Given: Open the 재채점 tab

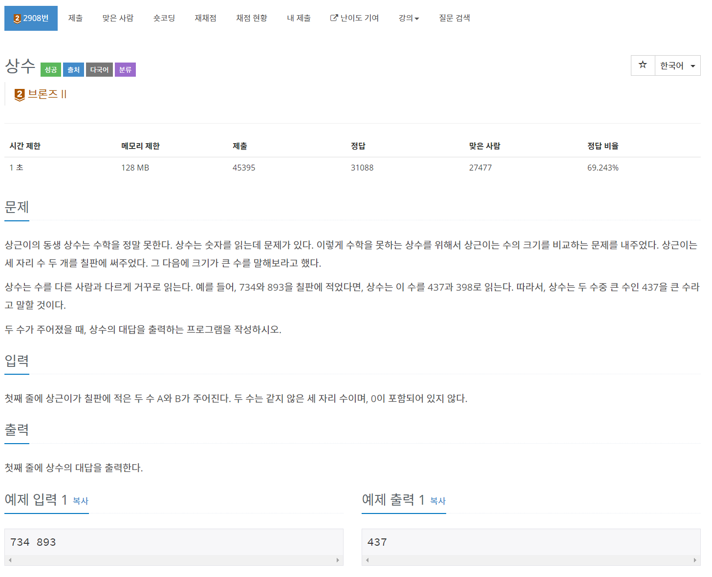Looking at the screenshot, I should (x=205, y=18).
